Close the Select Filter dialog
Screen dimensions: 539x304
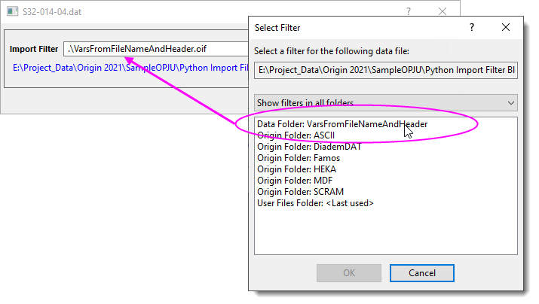[x=506, y=27]
